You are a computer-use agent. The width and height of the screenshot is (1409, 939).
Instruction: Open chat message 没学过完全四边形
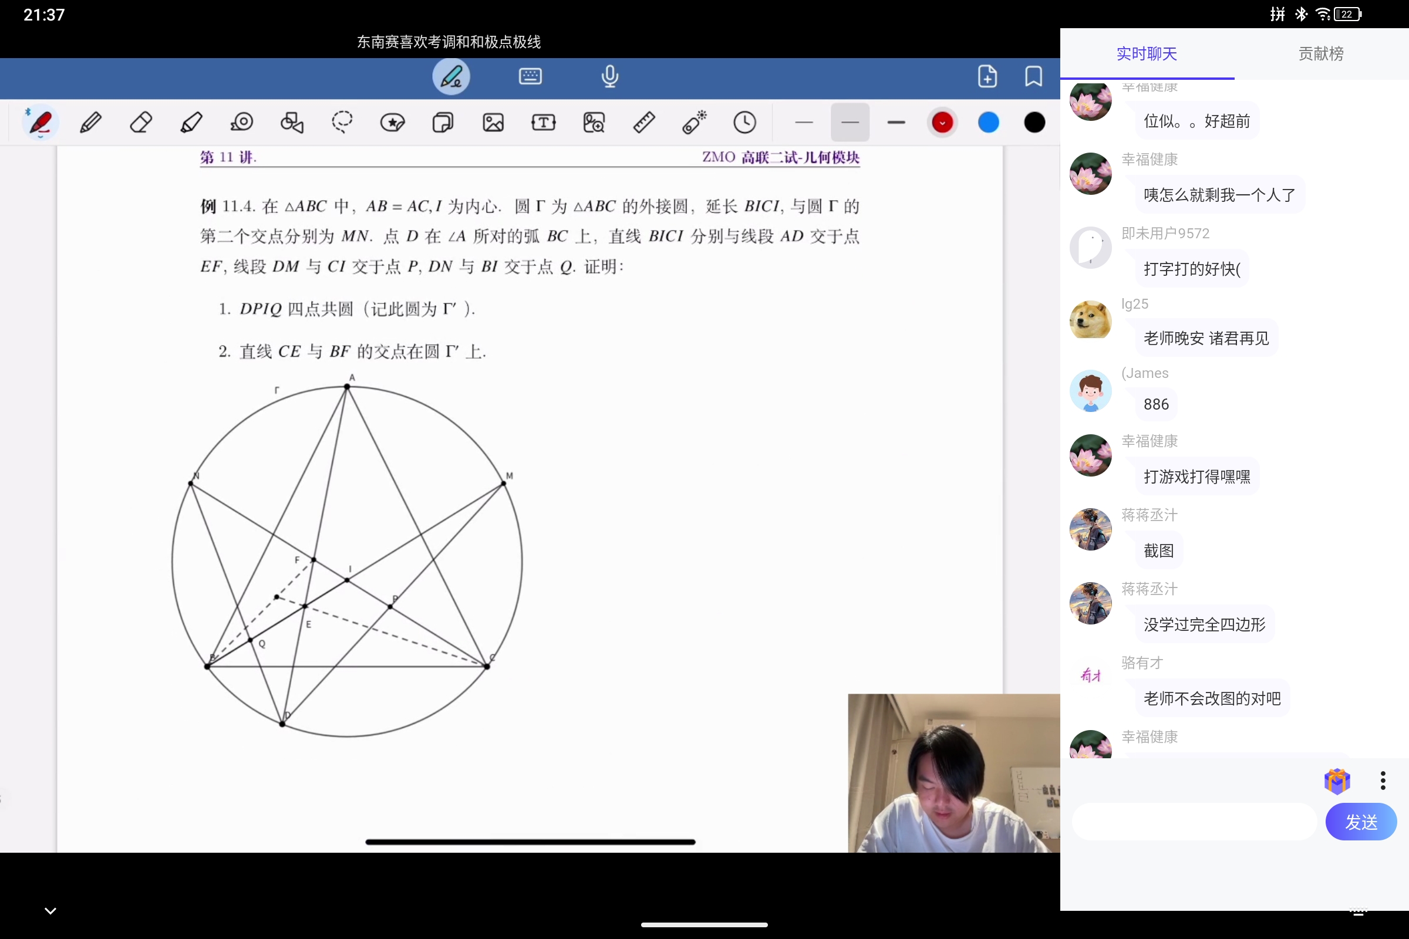pyautogui.click(x=1204, y=624)
